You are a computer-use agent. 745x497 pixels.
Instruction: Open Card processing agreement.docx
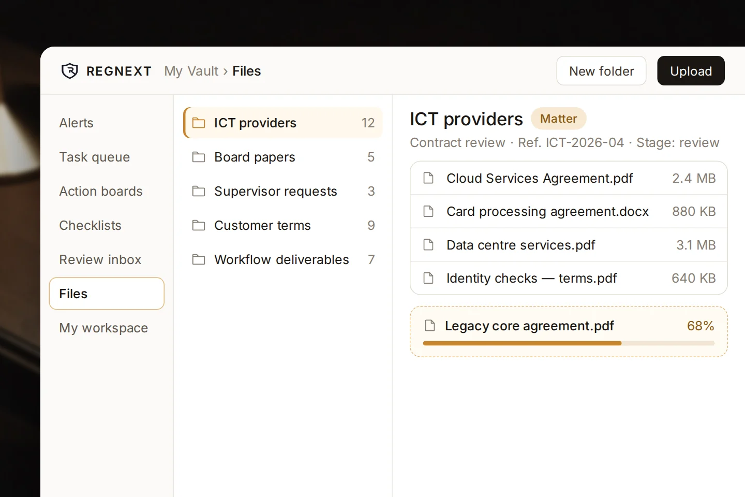[x=569, y=211]
